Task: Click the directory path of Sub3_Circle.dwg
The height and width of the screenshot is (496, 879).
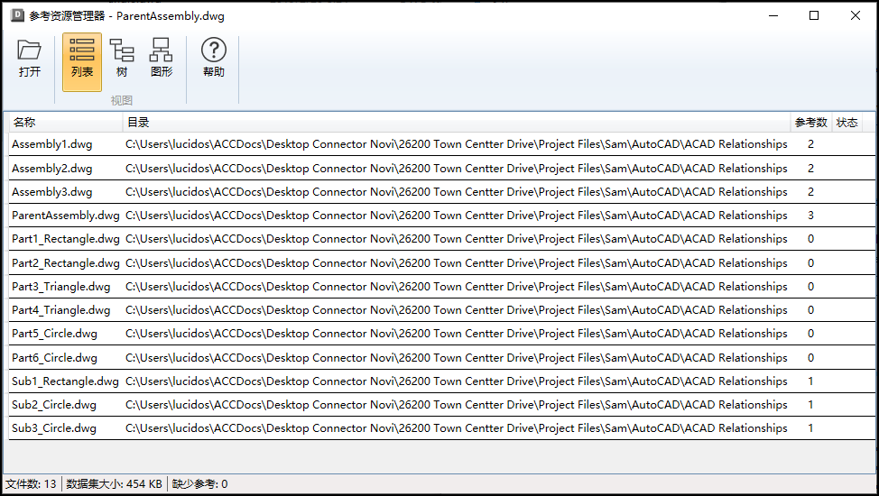Action: coord(457,428)
